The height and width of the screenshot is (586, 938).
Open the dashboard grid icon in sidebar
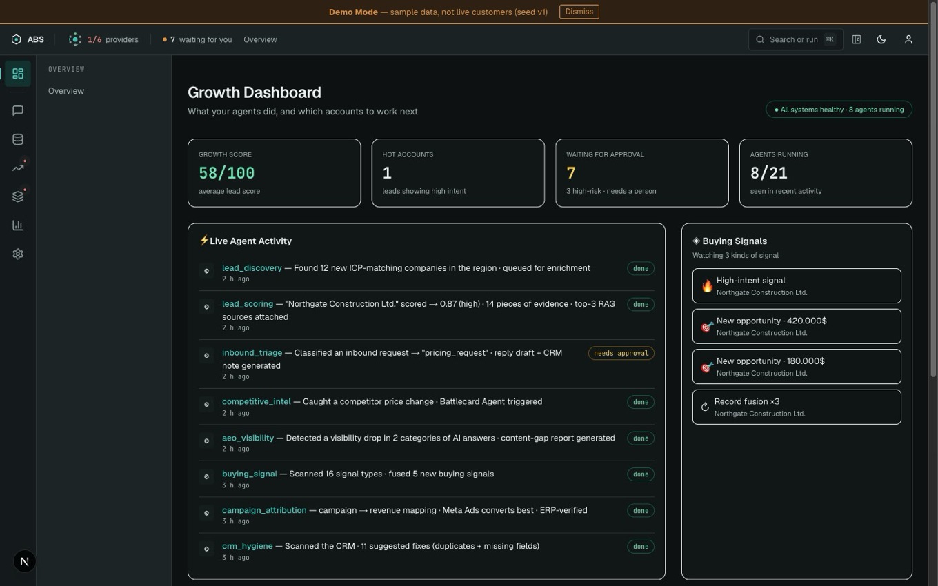point(18,74)
